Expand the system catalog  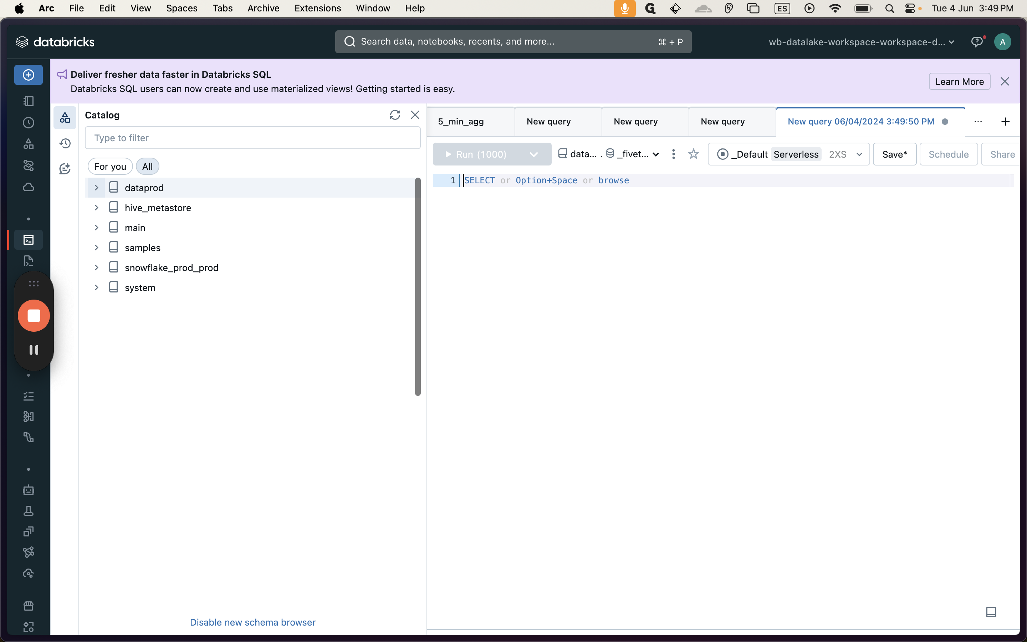(96, 287)
